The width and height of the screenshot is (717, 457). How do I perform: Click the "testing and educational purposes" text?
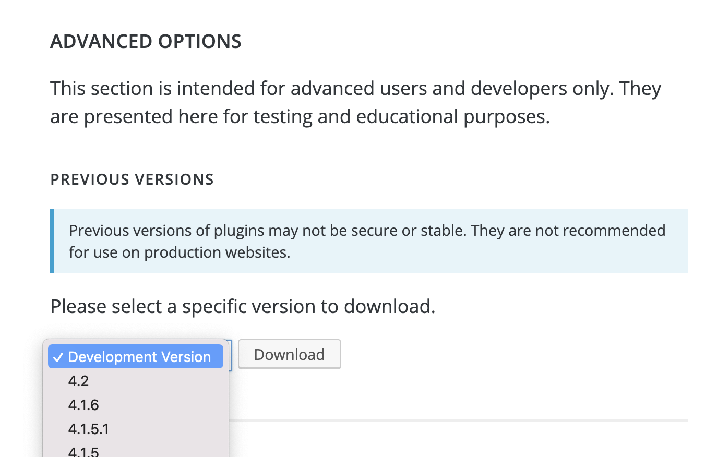[402, 117]
